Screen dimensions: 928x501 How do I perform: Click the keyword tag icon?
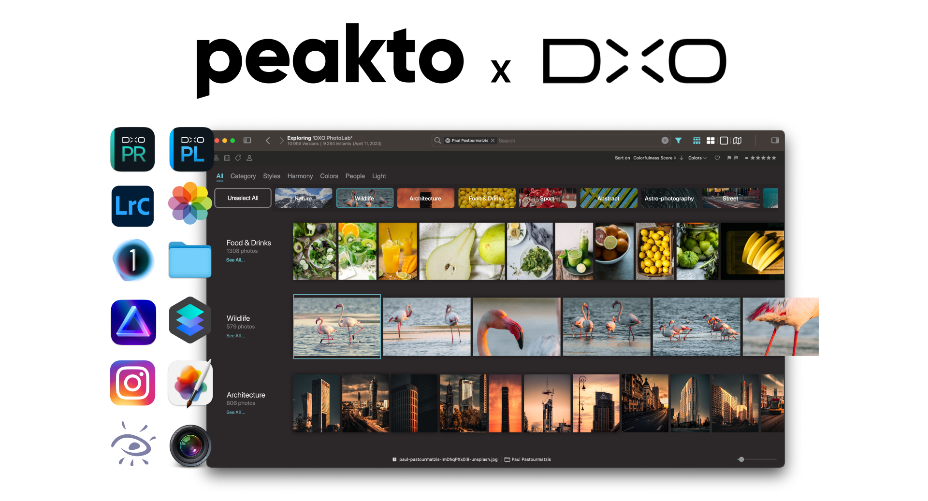[x=238, y=158]
